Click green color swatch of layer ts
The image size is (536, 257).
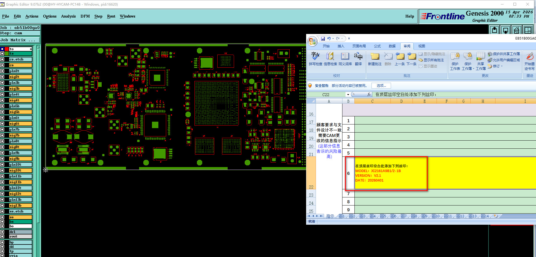(x=7, y=53)
